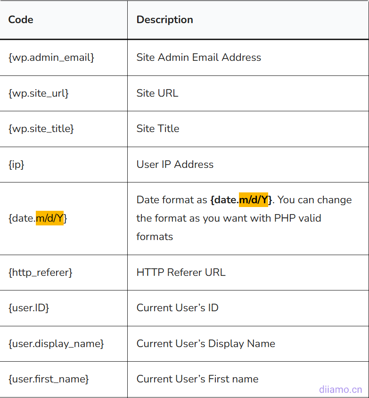This screenshot has height=398, width=369.
Task: Select the {http_referer} shortcode
Action: pyautogui.click(x=41, y=273)
